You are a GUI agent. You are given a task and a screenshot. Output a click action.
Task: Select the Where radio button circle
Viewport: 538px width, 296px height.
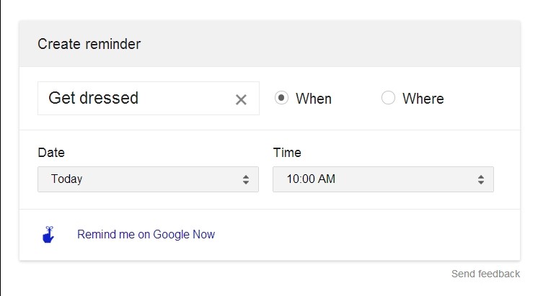pyautogui.click(x=388, y=98)
